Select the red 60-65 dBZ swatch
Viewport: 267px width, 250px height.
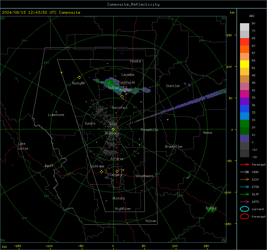244,42
